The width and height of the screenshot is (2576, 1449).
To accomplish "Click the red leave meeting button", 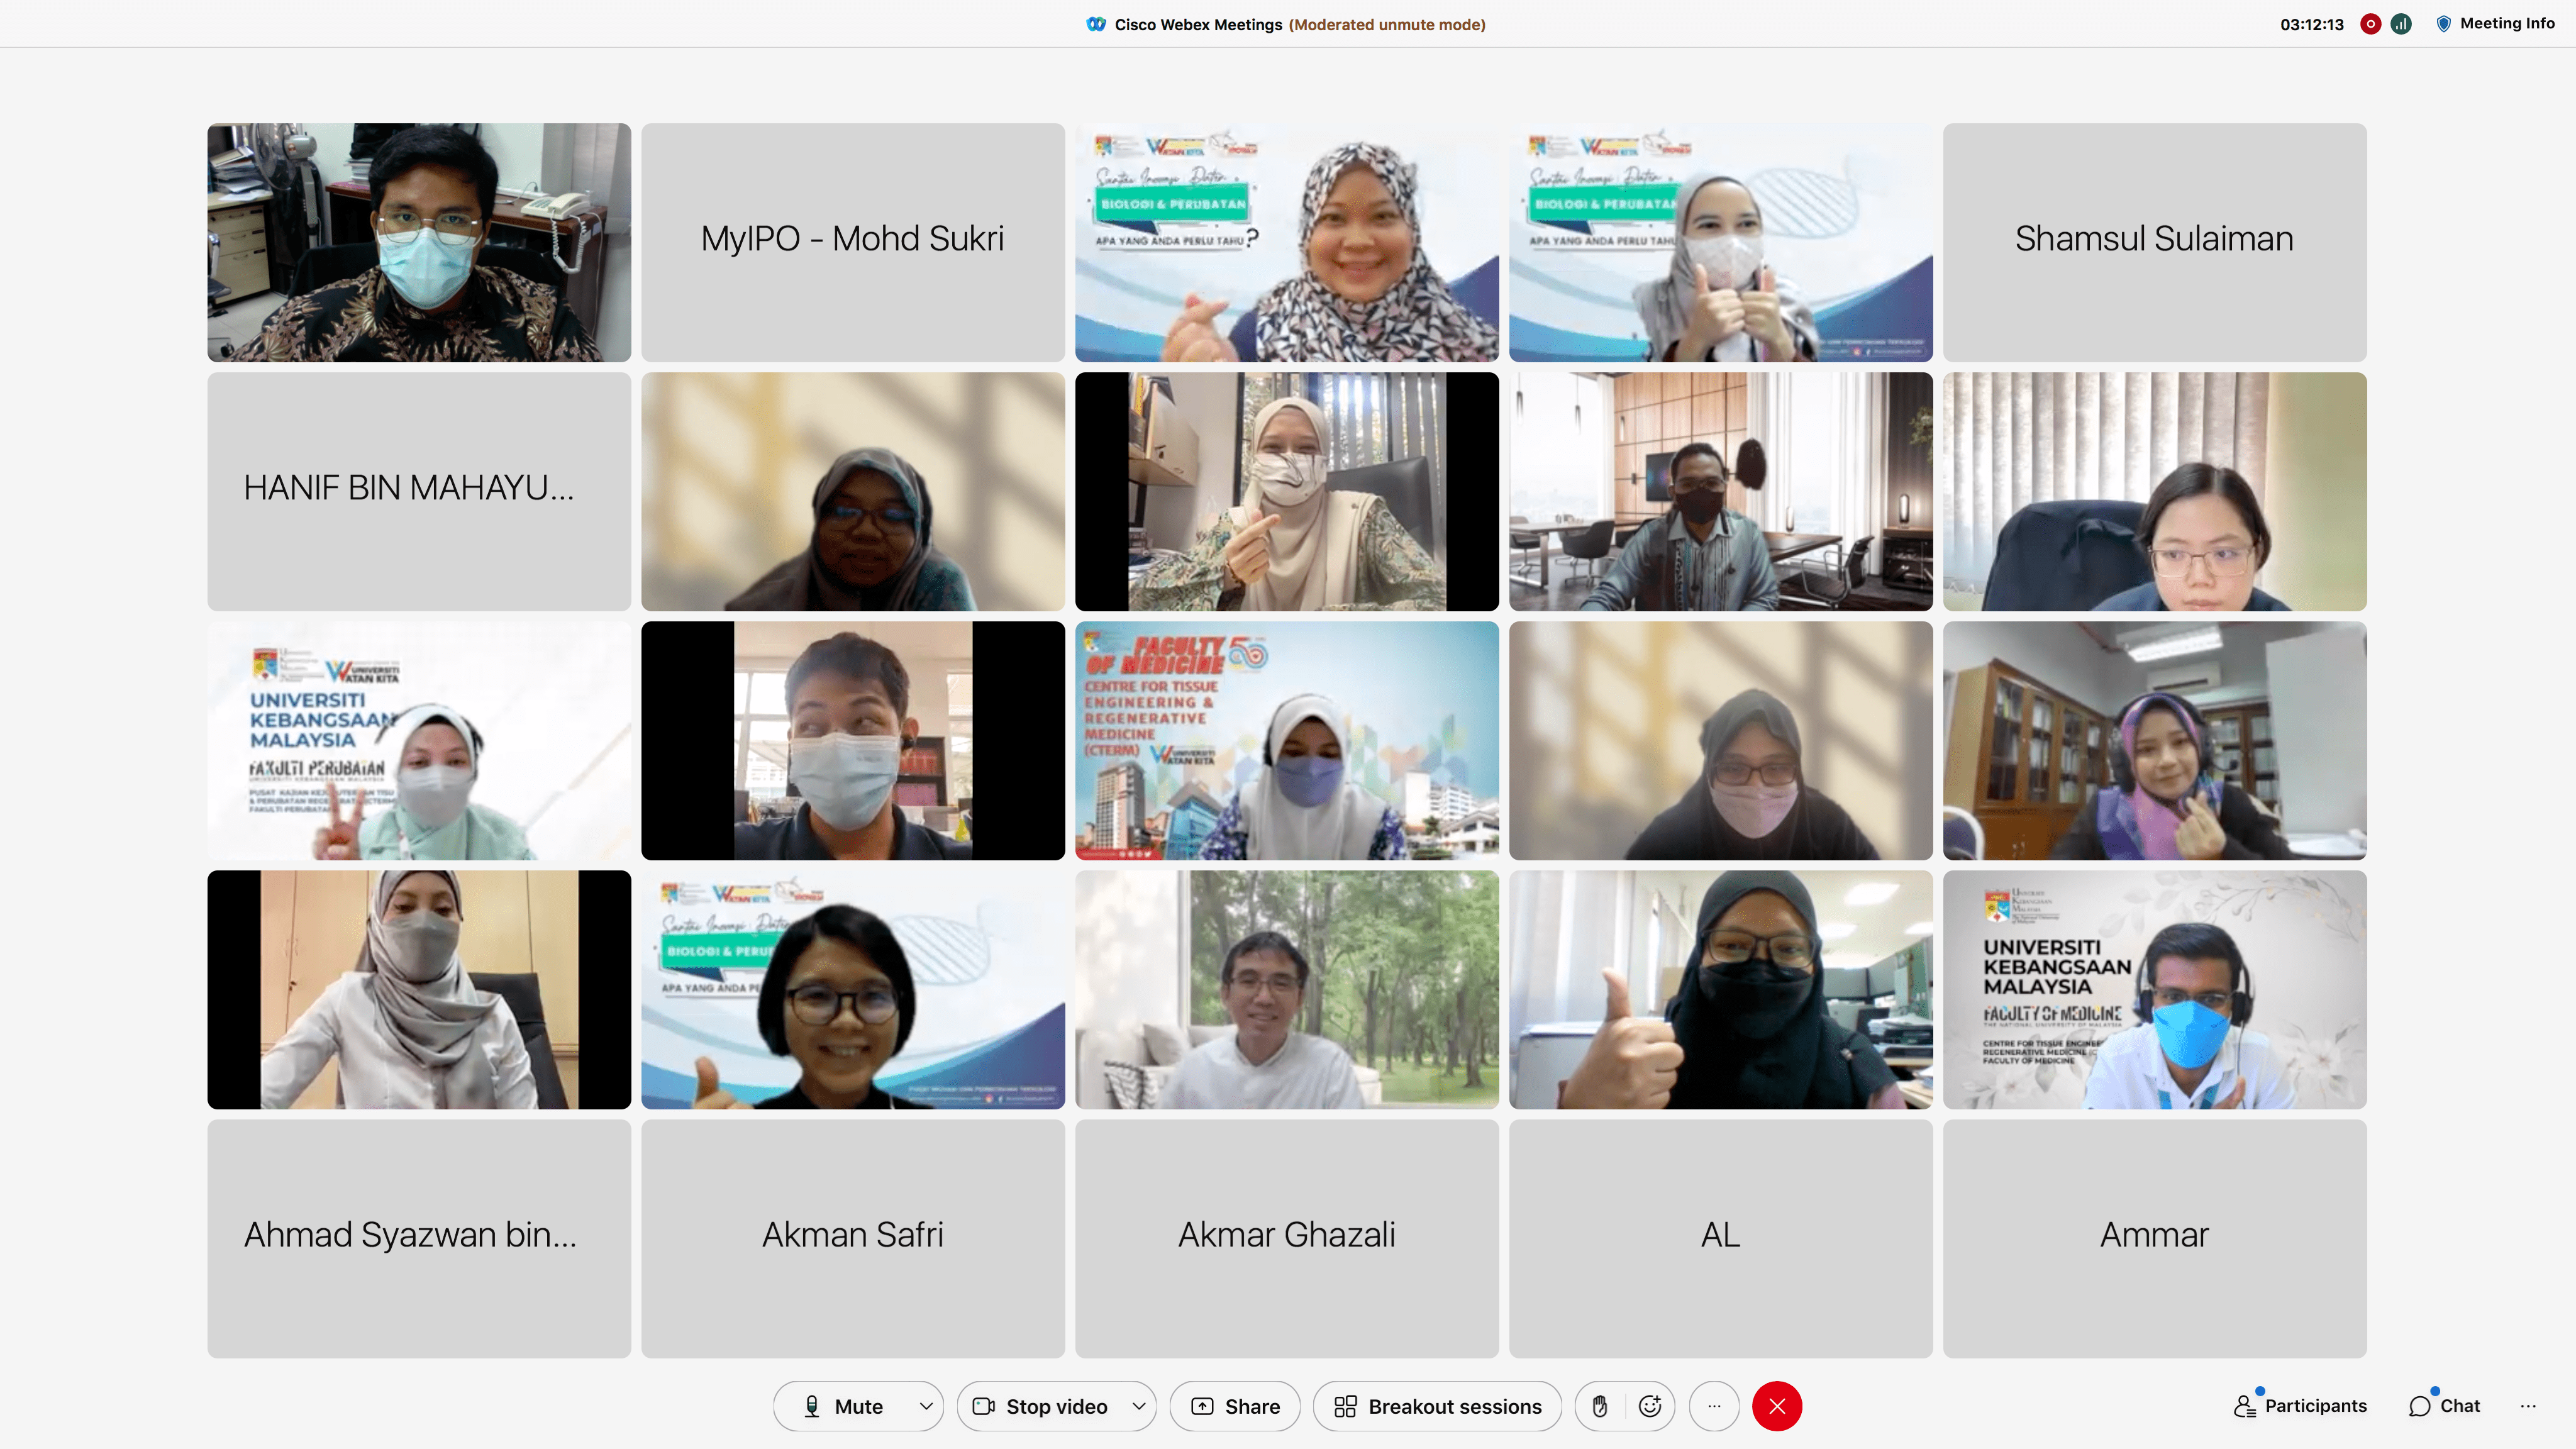I will tap(1777, 1406).
